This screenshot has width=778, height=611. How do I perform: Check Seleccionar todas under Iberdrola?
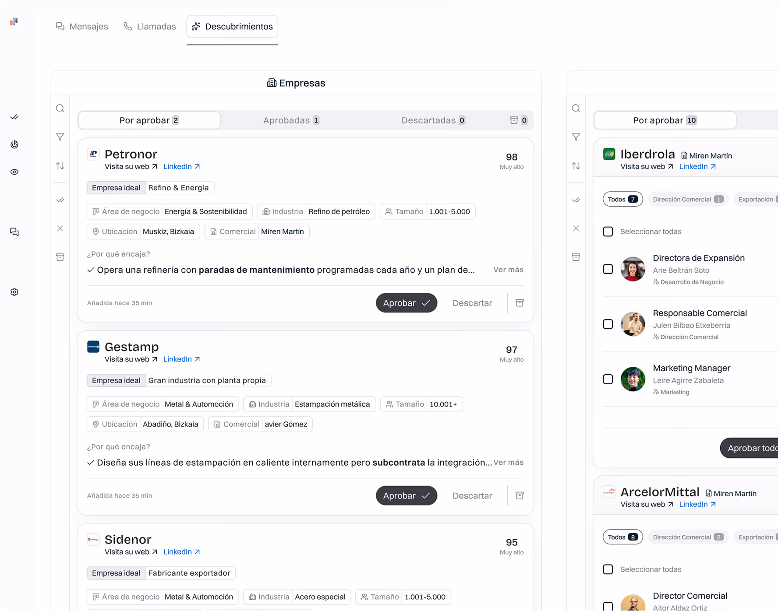[608, 232]
